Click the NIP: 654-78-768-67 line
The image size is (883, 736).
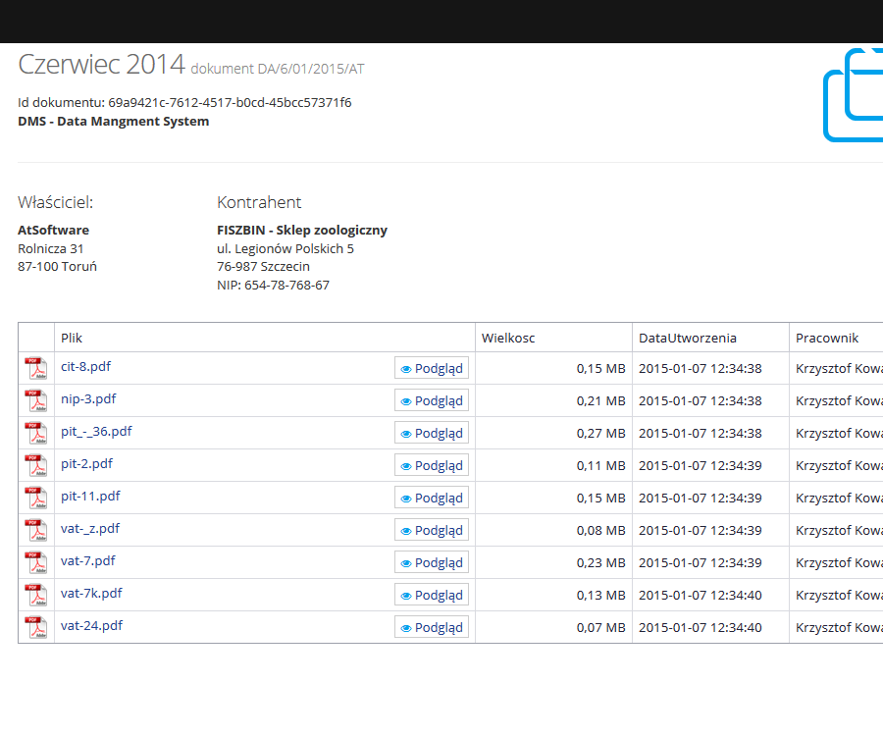point(273,285)
